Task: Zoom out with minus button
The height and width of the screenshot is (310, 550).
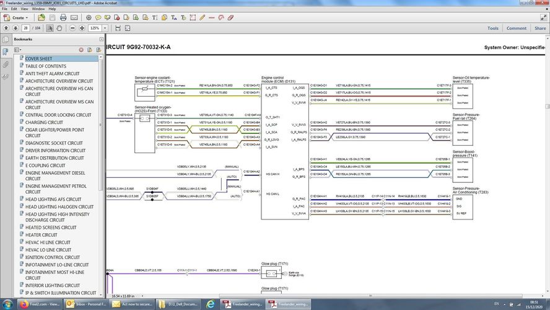Action: 72,28
